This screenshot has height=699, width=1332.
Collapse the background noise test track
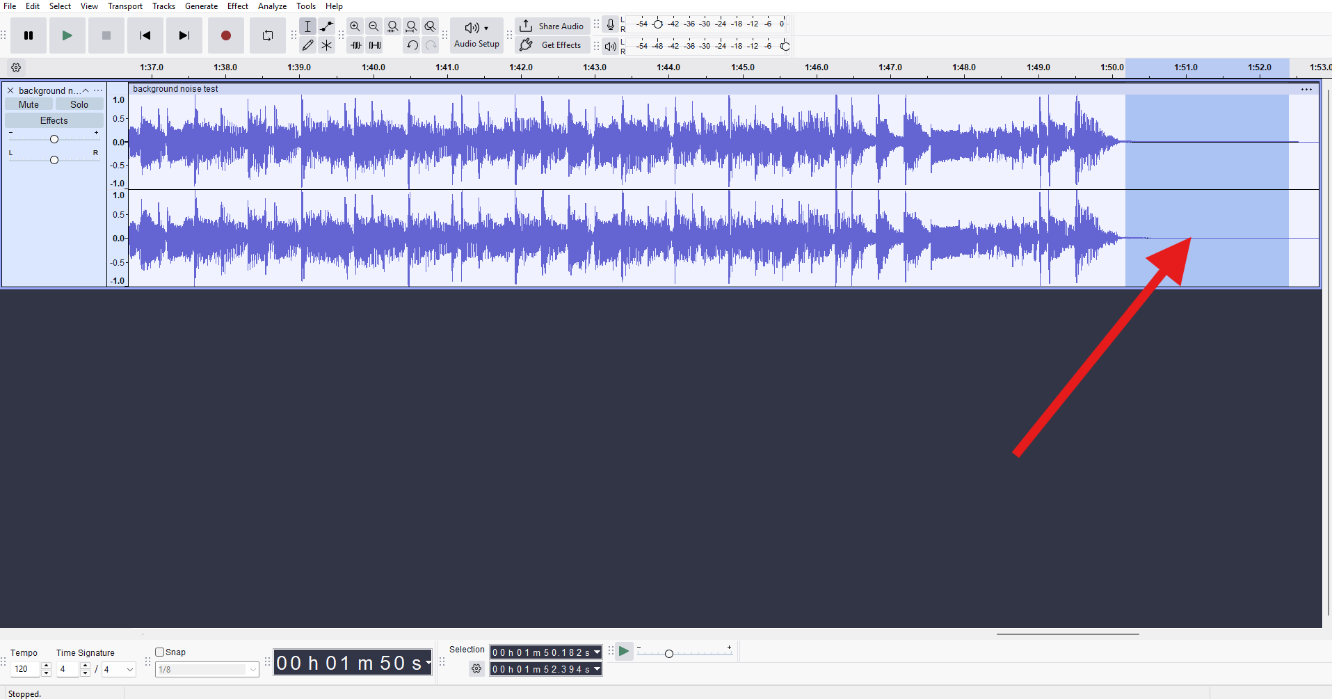point(85,90)
